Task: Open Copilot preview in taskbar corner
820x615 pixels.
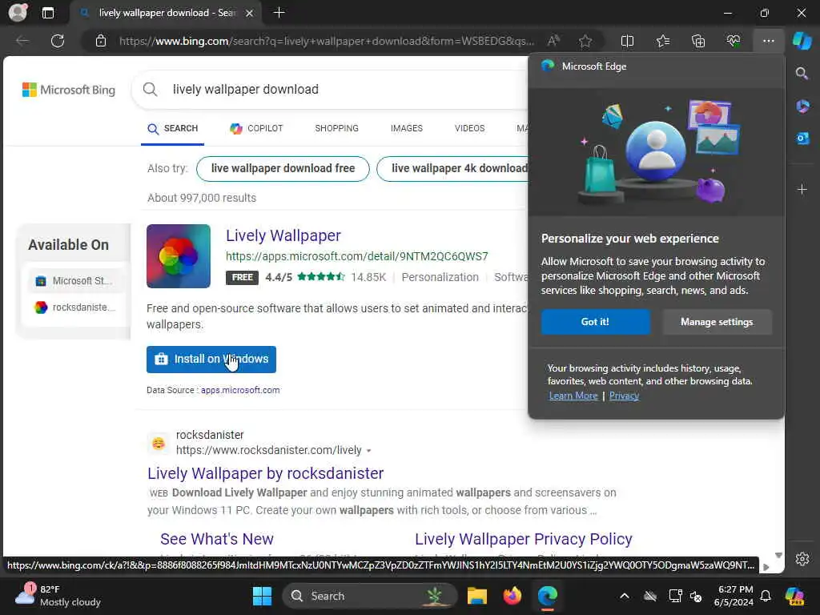Action: tap(795, 596)
